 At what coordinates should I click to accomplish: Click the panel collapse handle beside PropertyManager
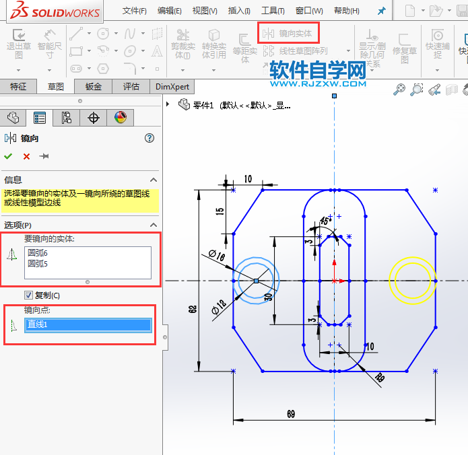(165, 337)
